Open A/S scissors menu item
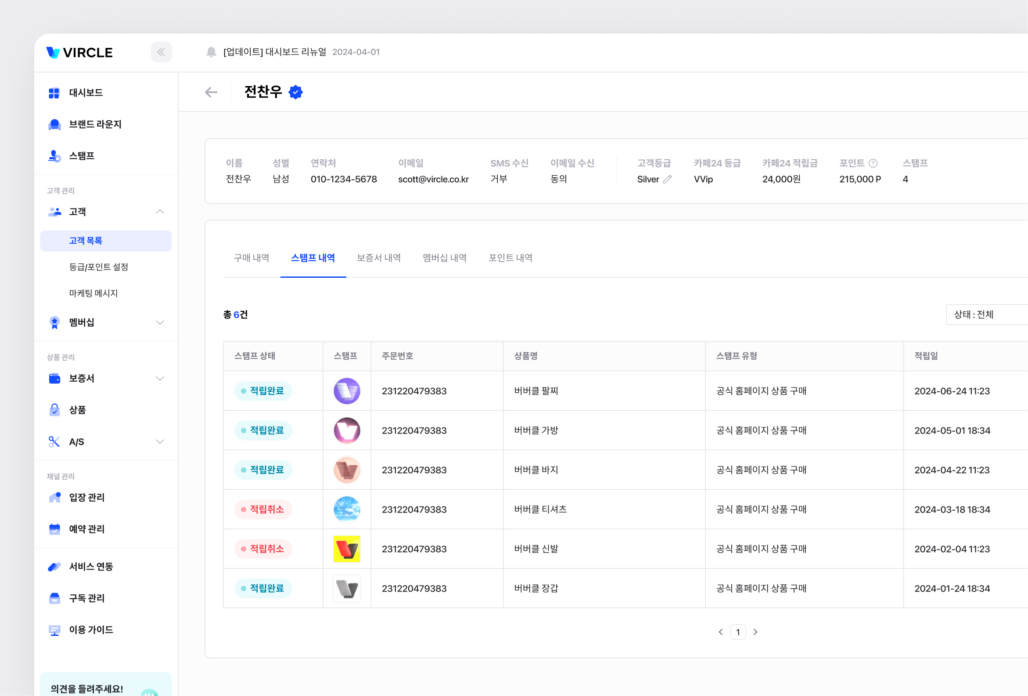Image resolution: width=1028 pixels, height=696 pixels. 76,442
